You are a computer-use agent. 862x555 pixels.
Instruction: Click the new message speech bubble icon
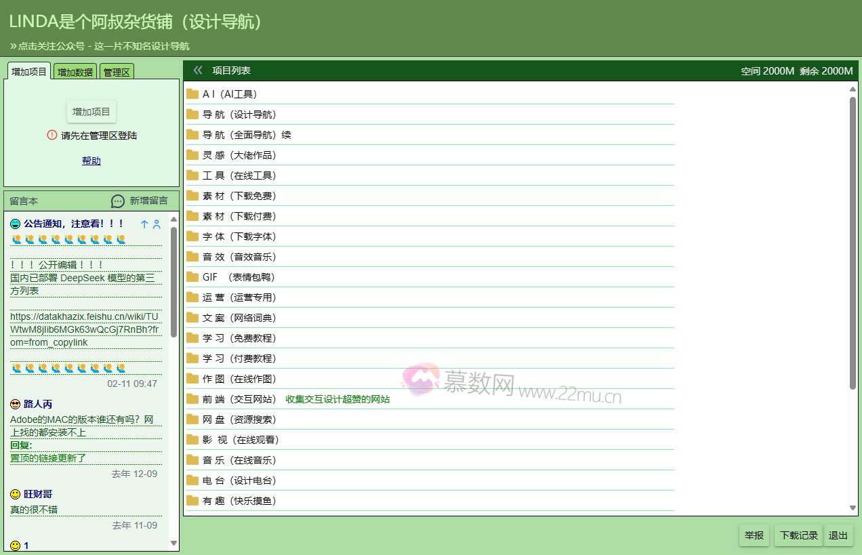point(118,201)
